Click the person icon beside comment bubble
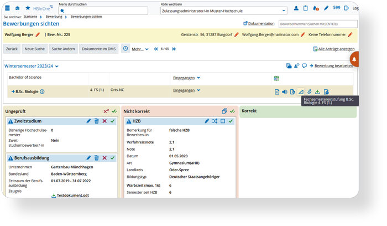The image size is (387, 226). (296, 66)
